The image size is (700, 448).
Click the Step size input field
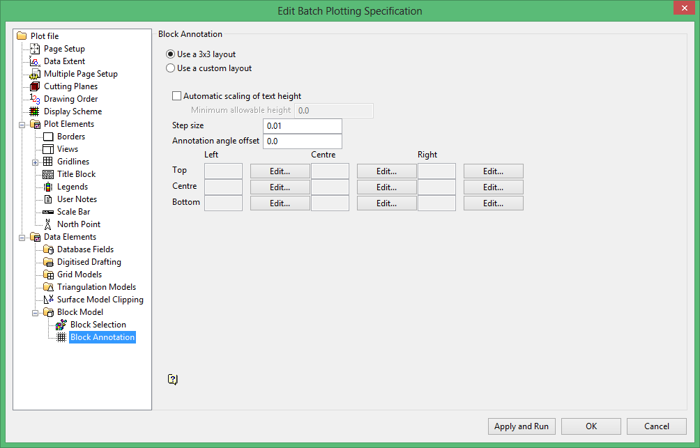[302, 126]
